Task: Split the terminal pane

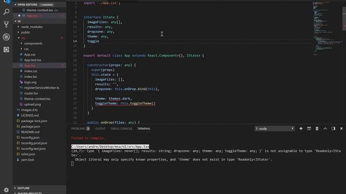Action: click(309, 128)
